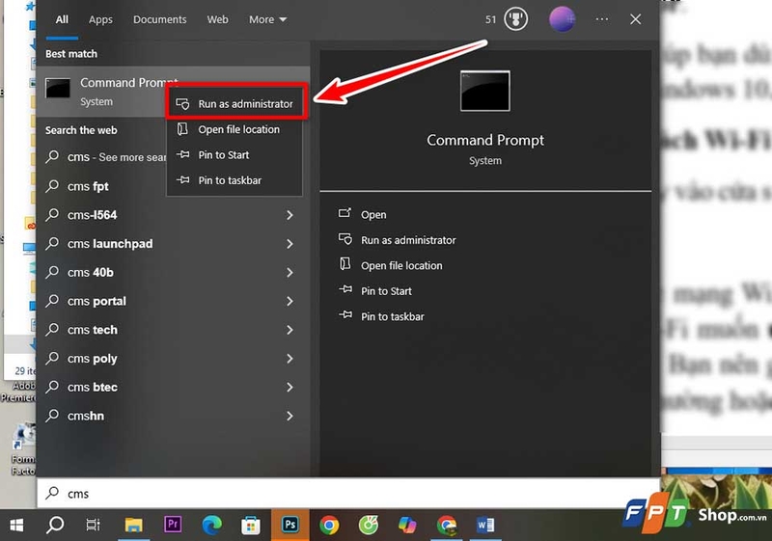Click Open in the right details pane
Viewport: 772px width, 541px height.
(x=373, y=215)
